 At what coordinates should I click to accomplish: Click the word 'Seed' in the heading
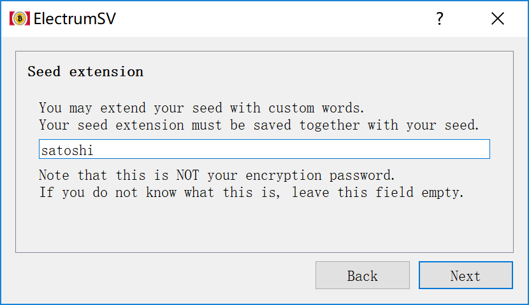tap(44, 72)
